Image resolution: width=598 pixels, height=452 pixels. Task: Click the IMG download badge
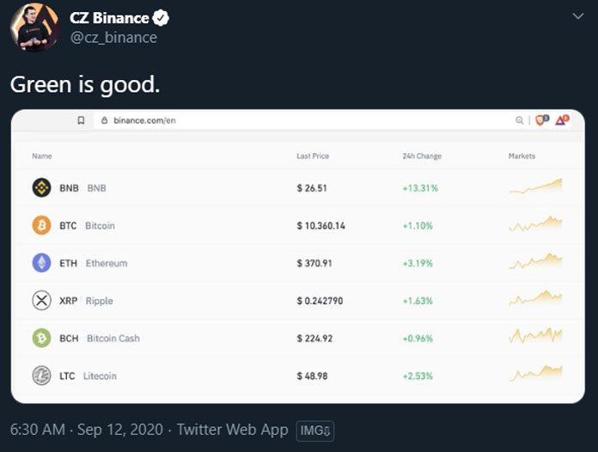[x=315, y=431]
